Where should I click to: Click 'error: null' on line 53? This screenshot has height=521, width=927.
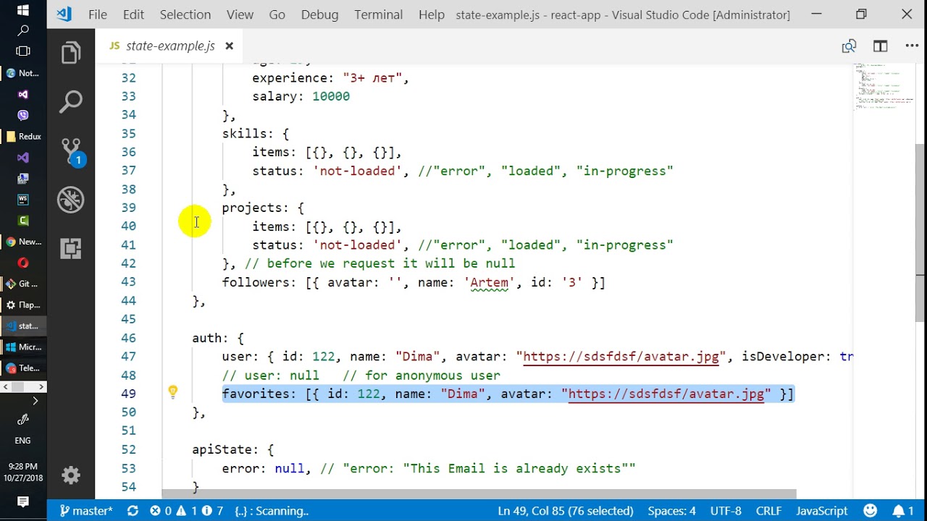point(264,468)
